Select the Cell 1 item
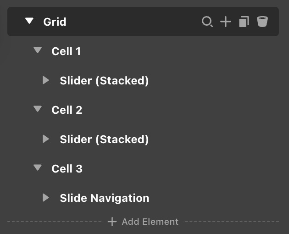Image resolution: width=289 pixels, height=234 pixels. point(66,51)
